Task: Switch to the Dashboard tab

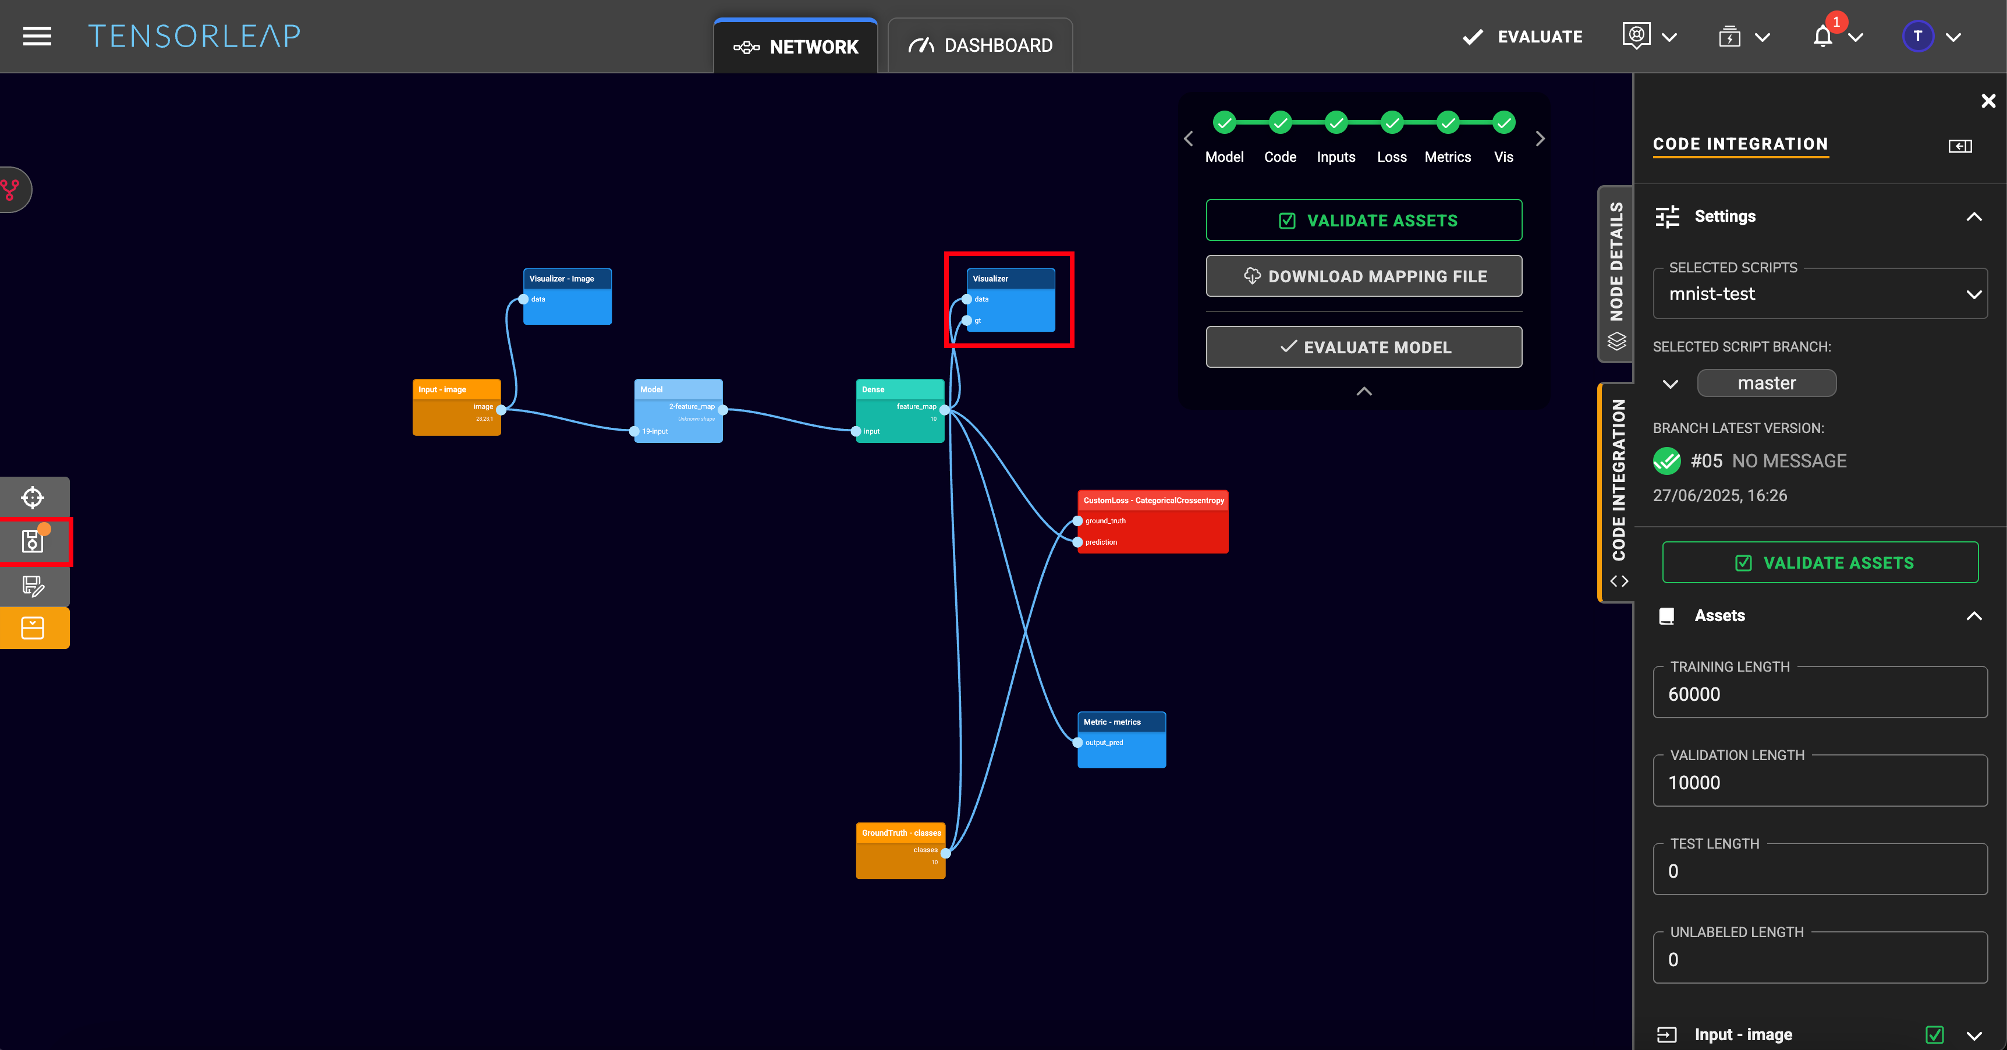Action: [x=980, y=46]
